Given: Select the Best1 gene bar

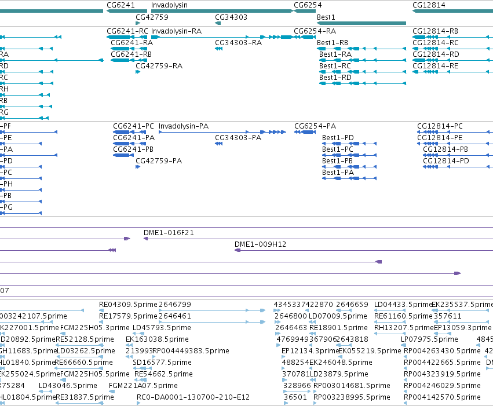Looking at the screenshot, I should click(361, 23).
